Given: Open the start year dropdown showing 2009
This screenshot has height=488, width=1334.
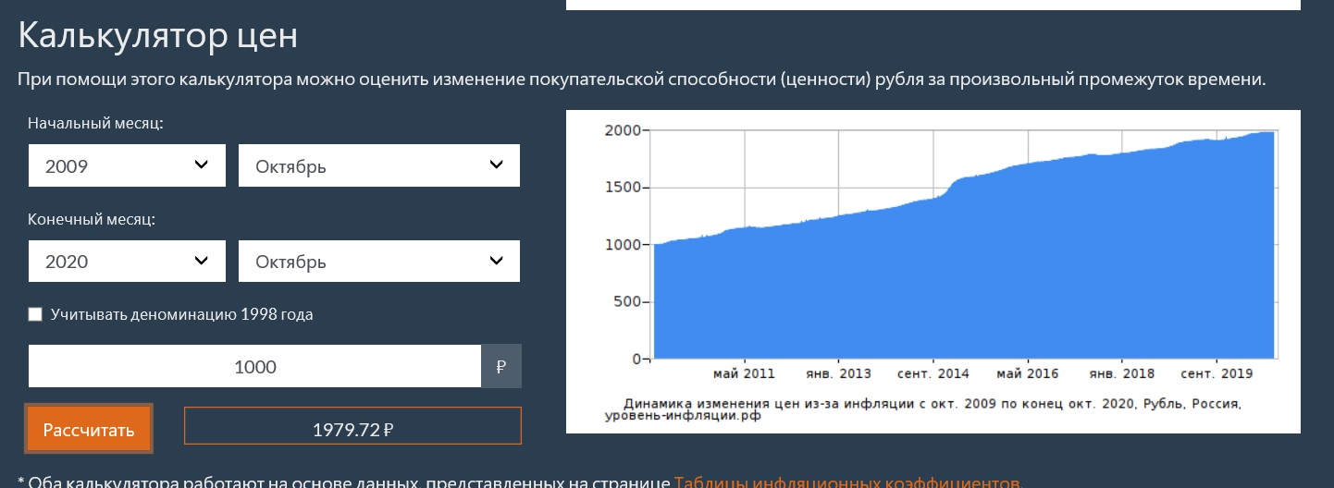Looking at the screenshot, I should 127,166.
